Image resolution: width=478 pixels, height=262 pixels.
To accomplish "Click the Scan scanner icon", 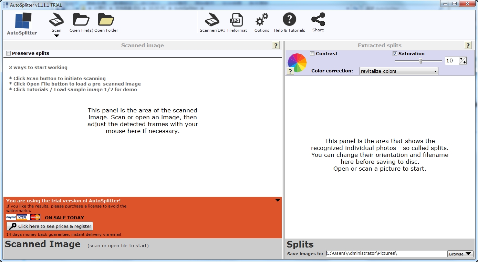I will click(x=56, y=20).
